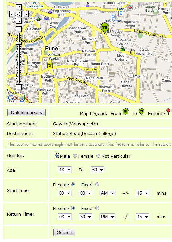
Task: Pan the map right with arrow button
Action: (26, 14)
